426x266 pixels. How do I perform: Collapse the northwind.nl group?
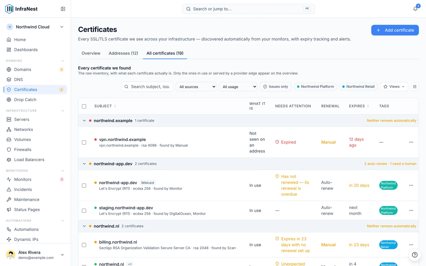(x=84, y=226)
